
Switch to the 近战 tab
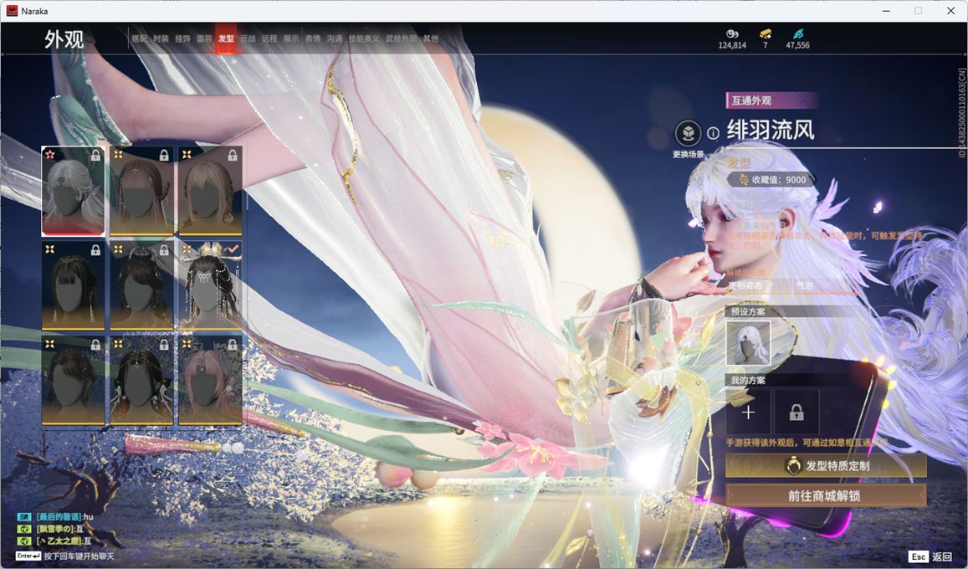pyautogui.click(x=248, y=38)
